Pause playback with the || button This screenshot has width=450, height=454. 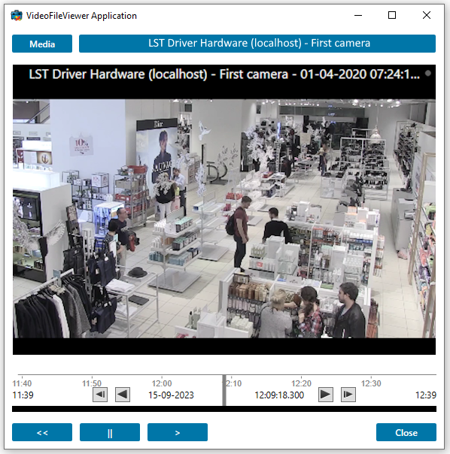[110, 432]
